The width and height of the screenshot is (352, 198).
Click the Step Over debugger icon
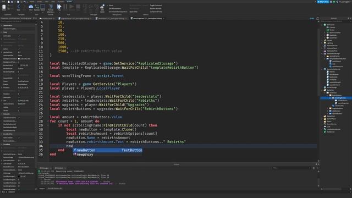[91, 7]
